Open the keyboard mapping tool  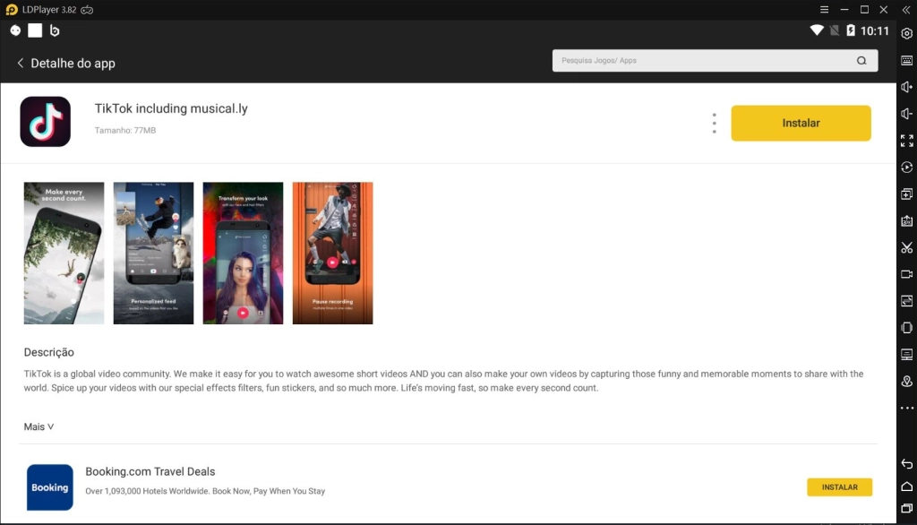tap(906, 60)
